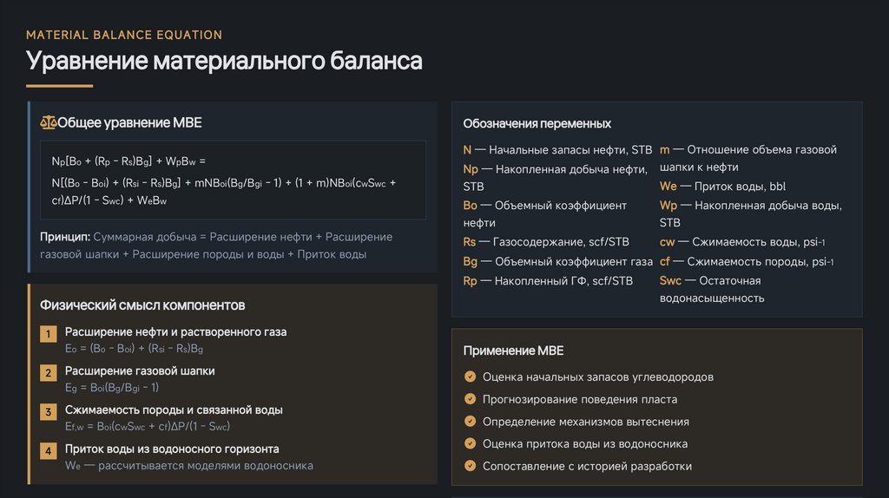Click the general MBE equation formula box
Image resolution: width=889 pixels, height=498 pixels.
pyautogui.click(x=233, y=180)
